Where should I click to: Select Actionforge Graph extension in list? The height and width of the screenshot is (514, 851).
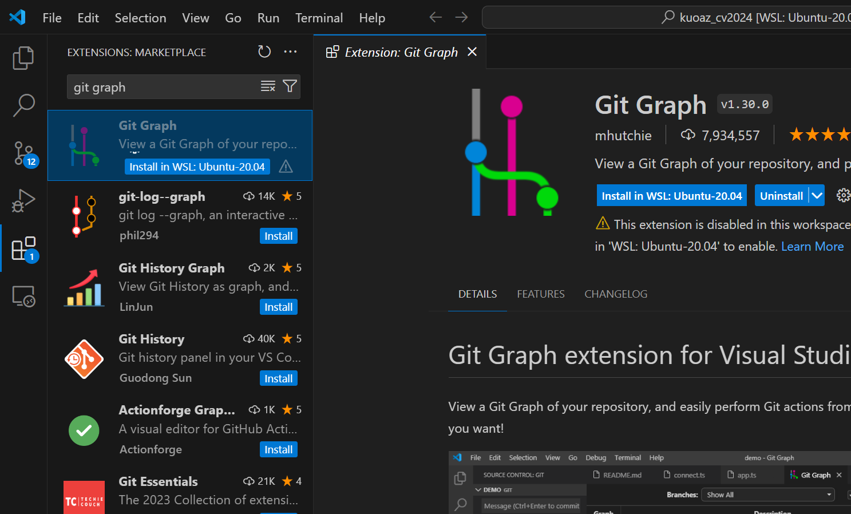point(180,430)
